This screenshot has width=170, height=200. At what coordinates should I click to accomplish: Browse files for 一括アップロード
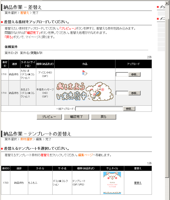(x=129, y=109)
